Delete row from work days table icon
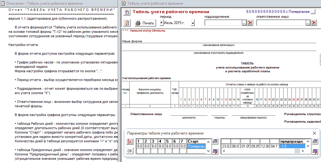The width and height of the screenshot is (321, 162). tap(215, 151)
